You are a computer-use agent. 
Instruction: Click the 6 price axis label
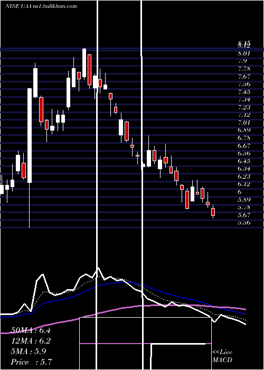tap(240, 192)
